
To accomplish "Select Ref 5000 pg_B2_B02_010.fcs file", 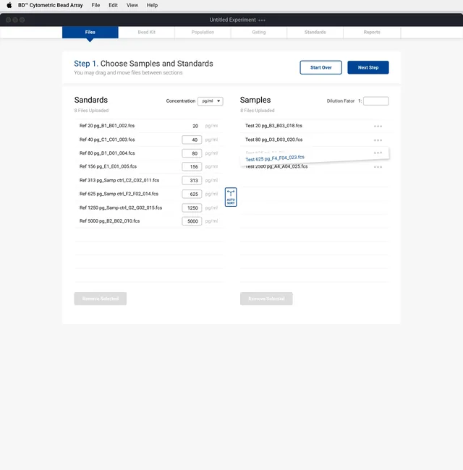I will tap(109, 221).
